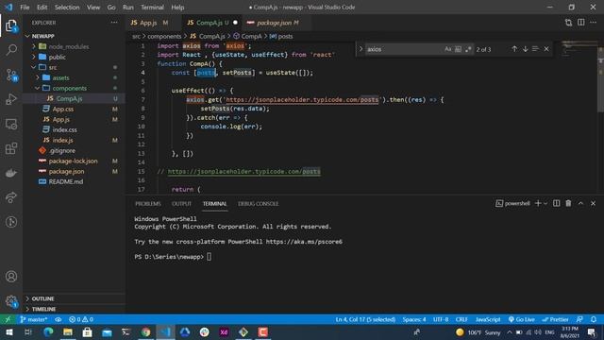This screenshot has width=604, height=340.
Task: Close the find widget
Action: pos(546,49)
